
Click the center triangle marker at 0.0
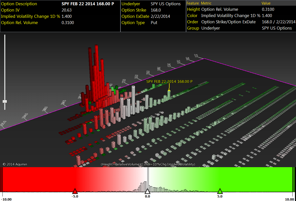pyautogui.click(x=147, y=191)
